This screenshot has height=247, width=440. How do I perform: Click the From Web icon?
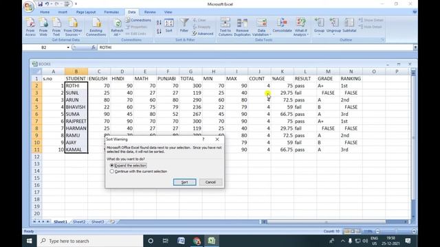(x=43, y=27)
